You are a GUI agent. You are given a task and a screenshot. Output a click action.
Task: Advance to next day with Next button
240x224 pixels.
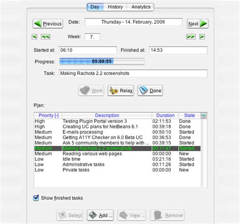(x=197, y=24)
